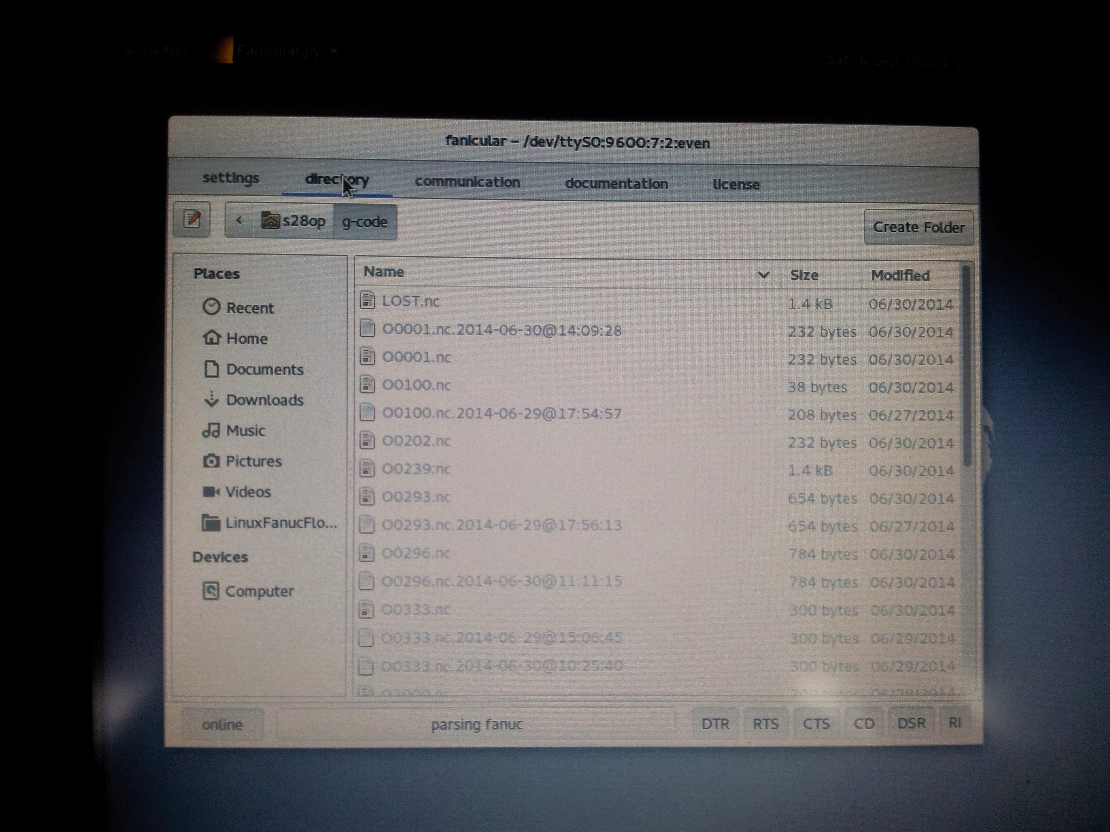Click the DSR signal indicator
The image size is (1110, 832).
(911, 723)
